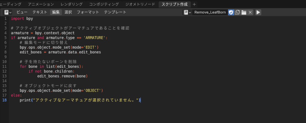Edit the Remove_LeafBorn text name field

click(x=210, y=12)
